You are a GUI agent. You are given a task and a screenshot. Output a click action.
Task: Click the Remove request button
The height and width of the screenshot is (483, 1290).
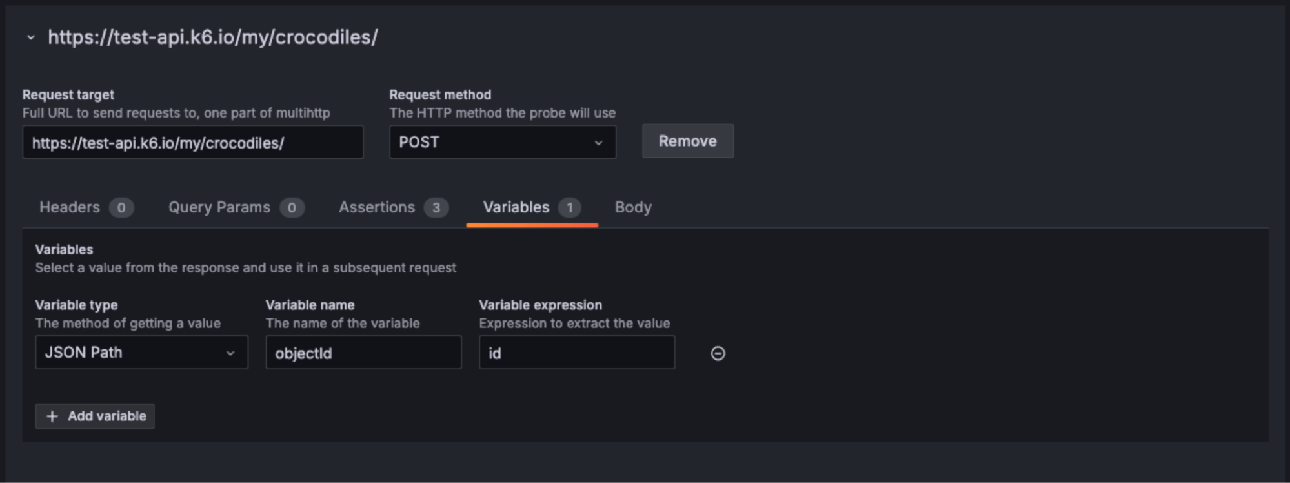687,141
